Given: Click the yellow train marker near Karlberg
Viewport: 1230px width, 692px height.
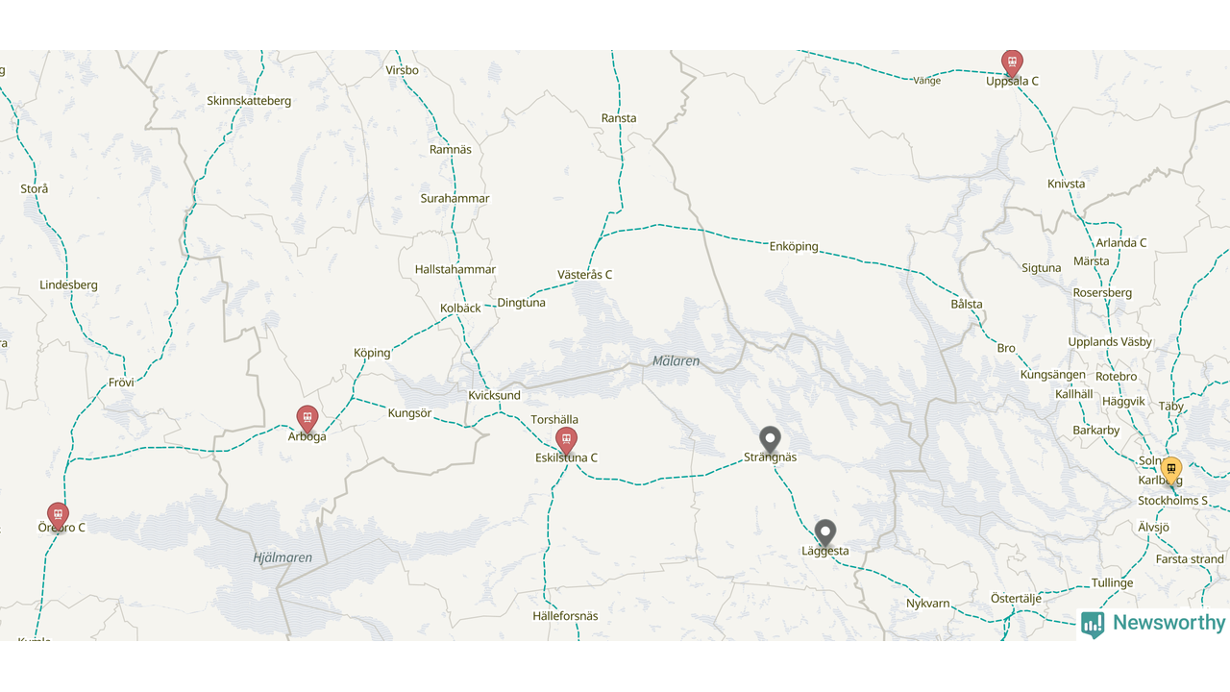Looking at the screenshot, I should (1170, 470).
